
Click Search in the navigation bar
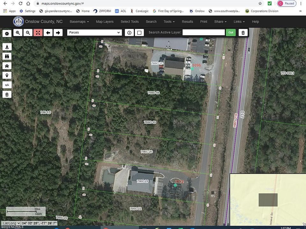(151, 22)
